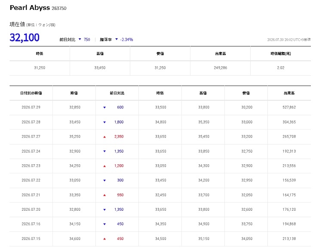Click volume 194,868

(289, 224)
